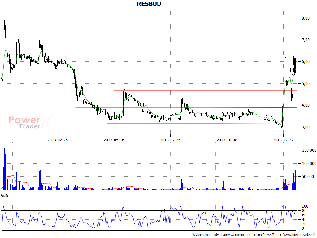Screen dimensions: 317x238
Task: Click the 60 value on %R axis
Action: 304,215
